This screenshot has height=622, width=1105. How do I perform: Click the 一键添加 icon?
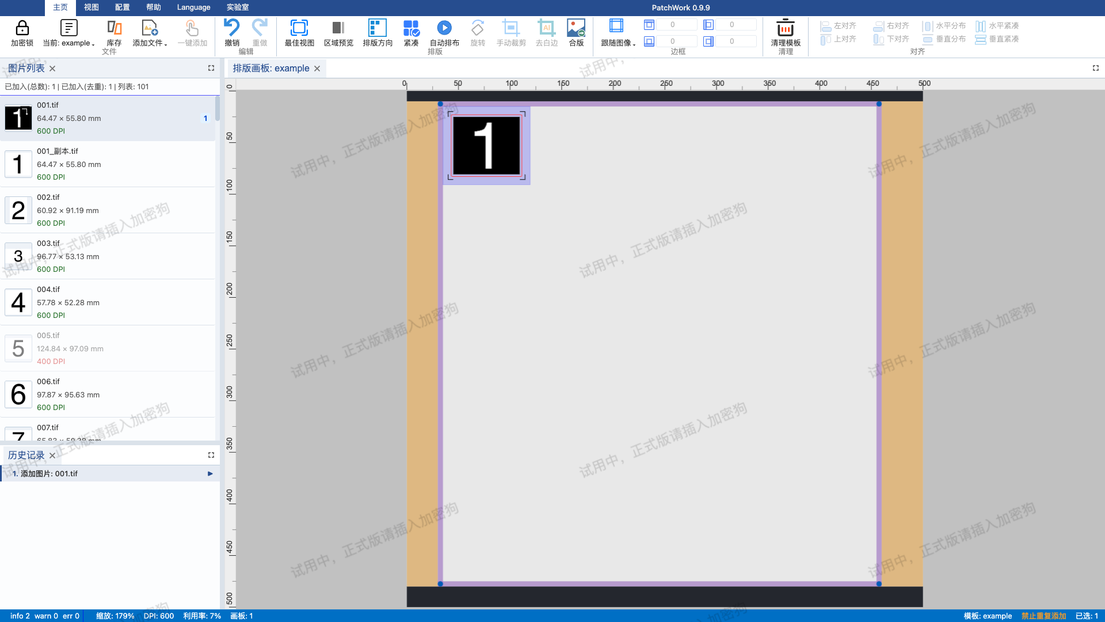[192, 28]
